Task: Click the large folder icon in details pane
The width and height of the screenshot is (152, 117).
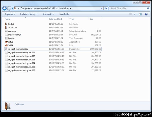Action: tap(7, 106)
